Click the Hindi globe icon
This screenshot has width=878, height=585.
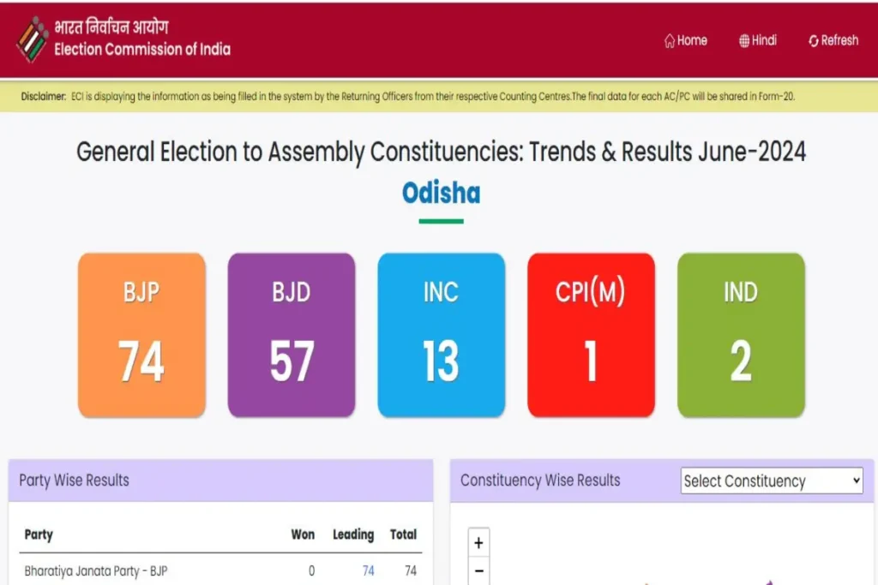coord(744,40)
